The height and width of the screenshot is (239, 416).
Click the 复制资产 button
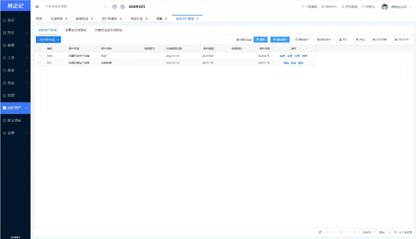pyautogui.click(x=302, y=40)
